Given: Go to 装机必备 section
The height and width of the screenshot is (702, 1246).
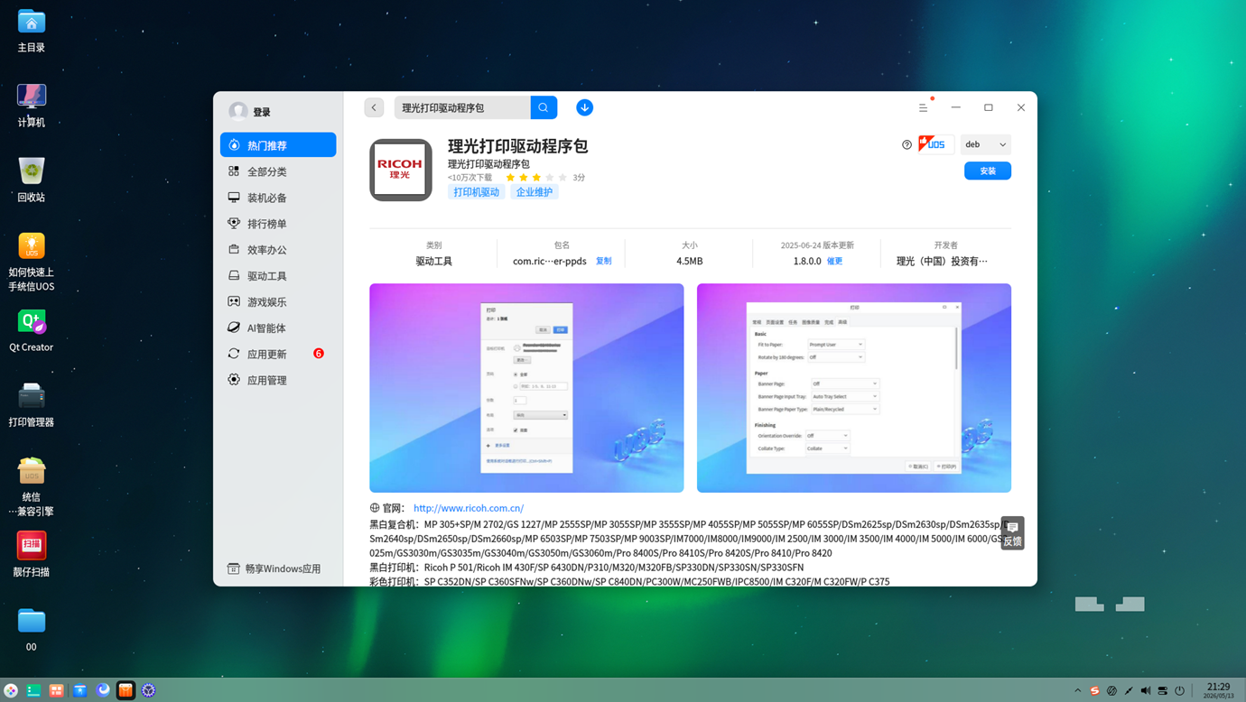Looking at the screenshot, I should (278, 197).
